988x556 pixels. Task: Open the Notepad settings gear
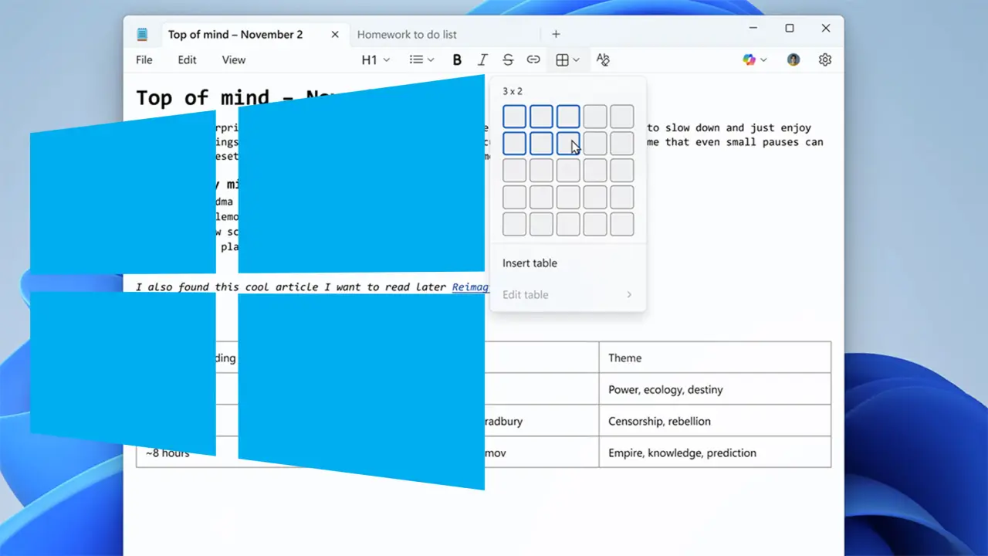[x=825, y=59]
